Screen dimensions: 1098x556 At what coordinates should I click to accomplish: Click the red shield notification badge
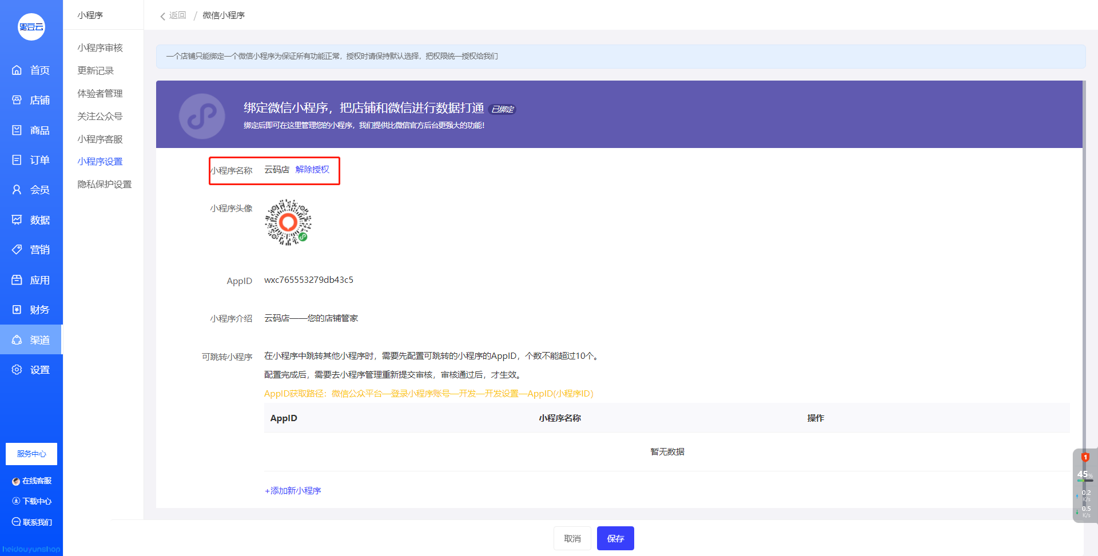[x=1085, y=457]
